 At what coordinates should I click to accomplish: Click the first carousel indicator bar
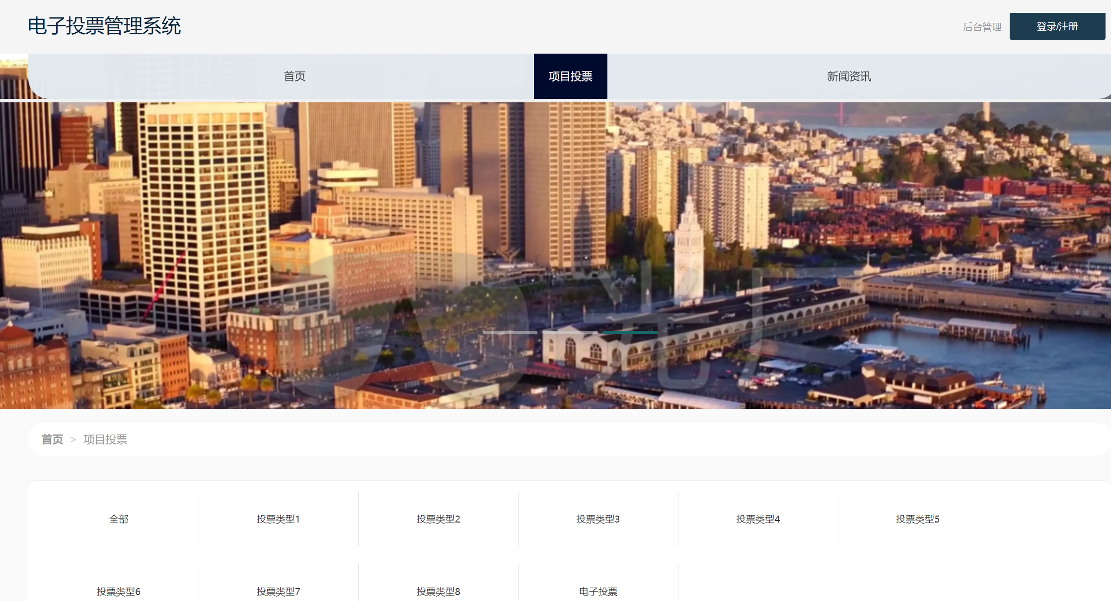click(510, 332)
